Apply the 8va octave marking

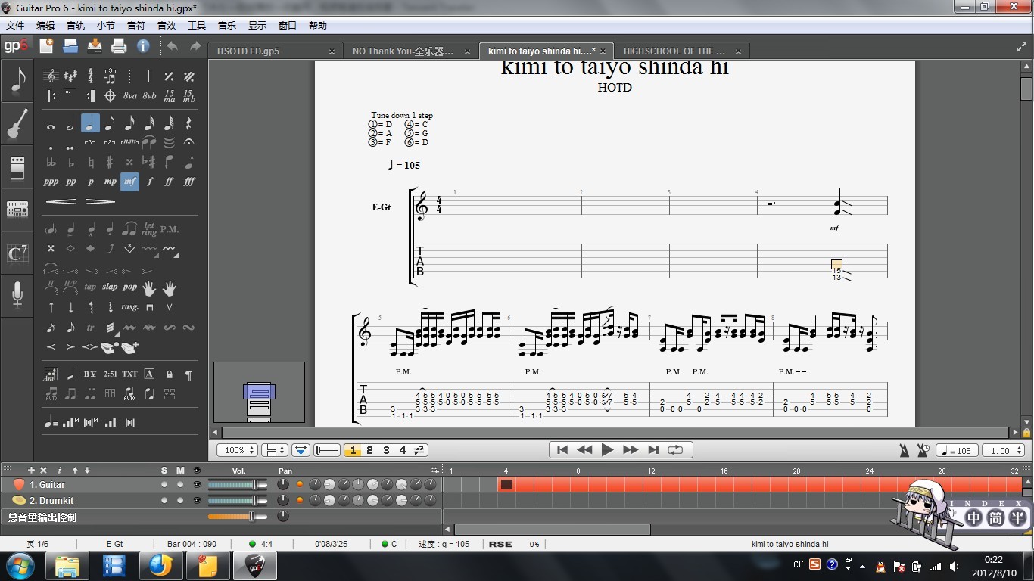point(129,96)
